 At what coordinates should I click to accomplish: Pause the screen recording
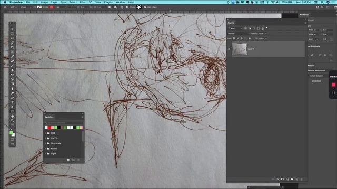[x=333, y=93]
